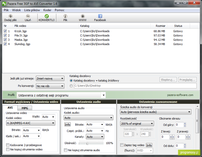Viewport: 202px width, 157px height.
Task: Select Katalog docelowy = katalog źródłowy radio
Action: click(x=71, y=81)
